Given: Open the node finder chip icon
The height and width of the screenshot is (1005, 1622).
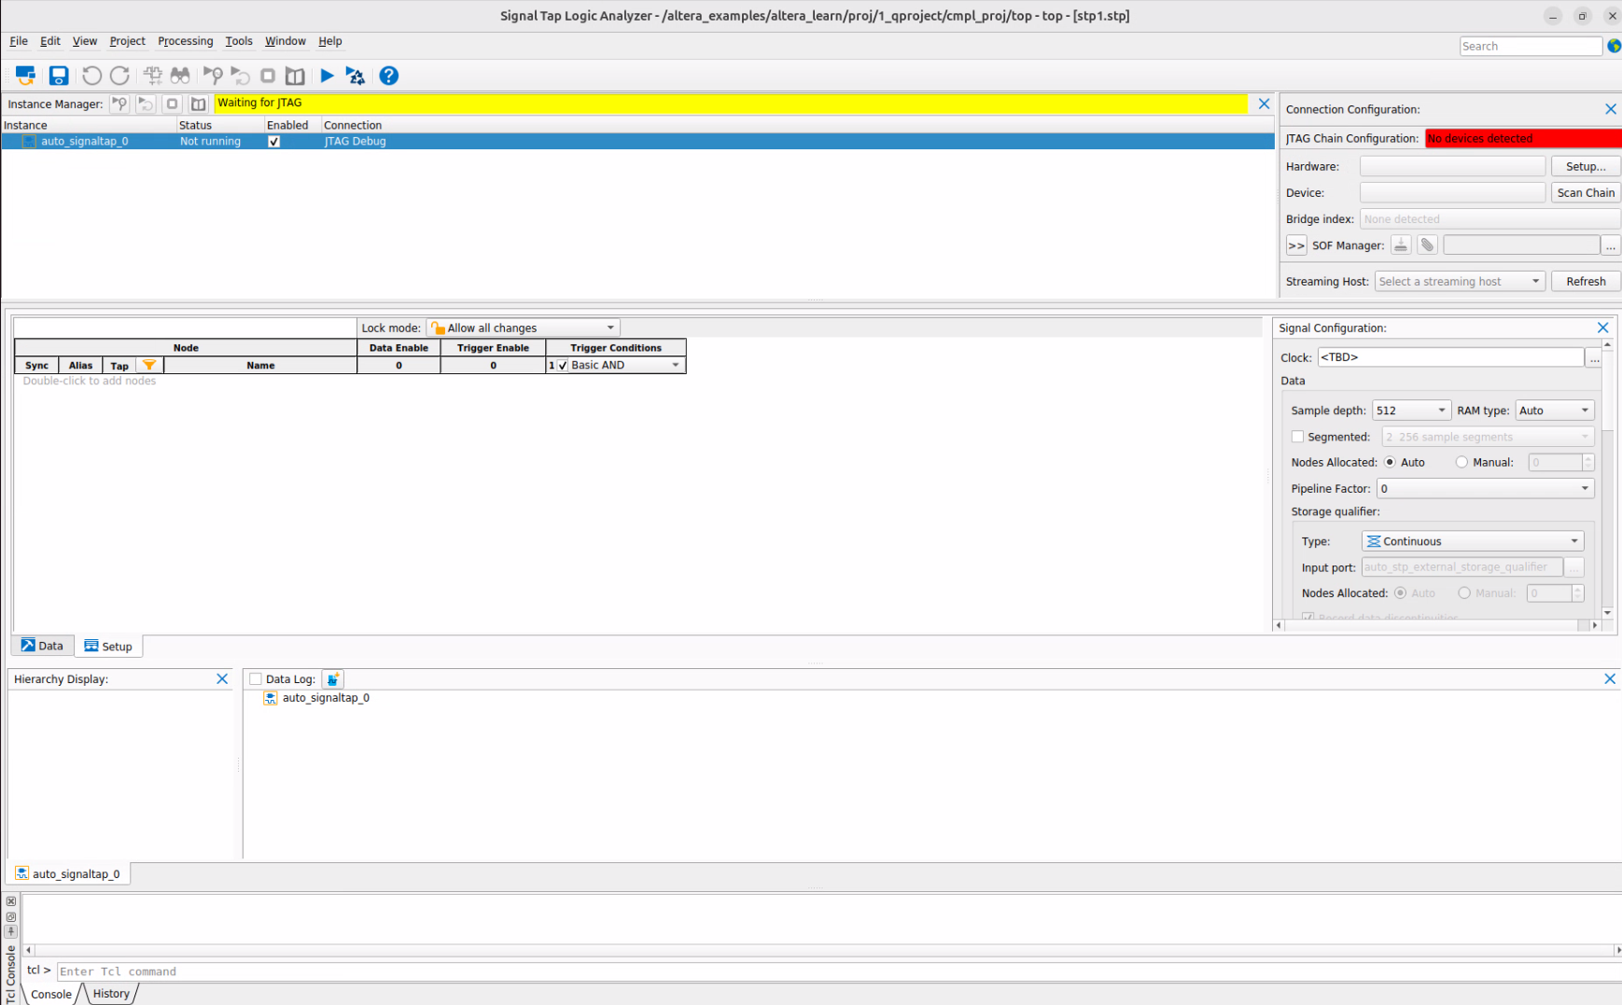Looking at the screenshot, I should click(x=153, y=76).
